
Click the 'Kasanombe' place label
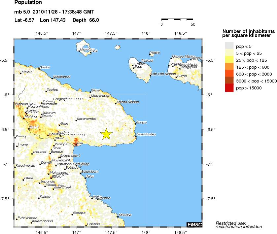(x=87, y=119)
